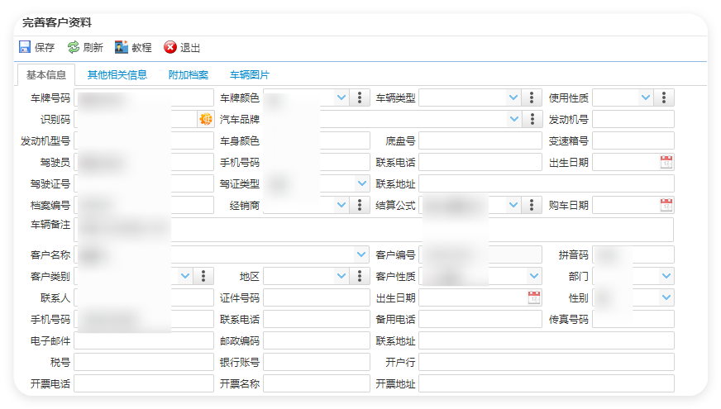Open the more-options dots beside 结算公式
Viewport: 721px width, 409px height.
[x=532, y=205]
